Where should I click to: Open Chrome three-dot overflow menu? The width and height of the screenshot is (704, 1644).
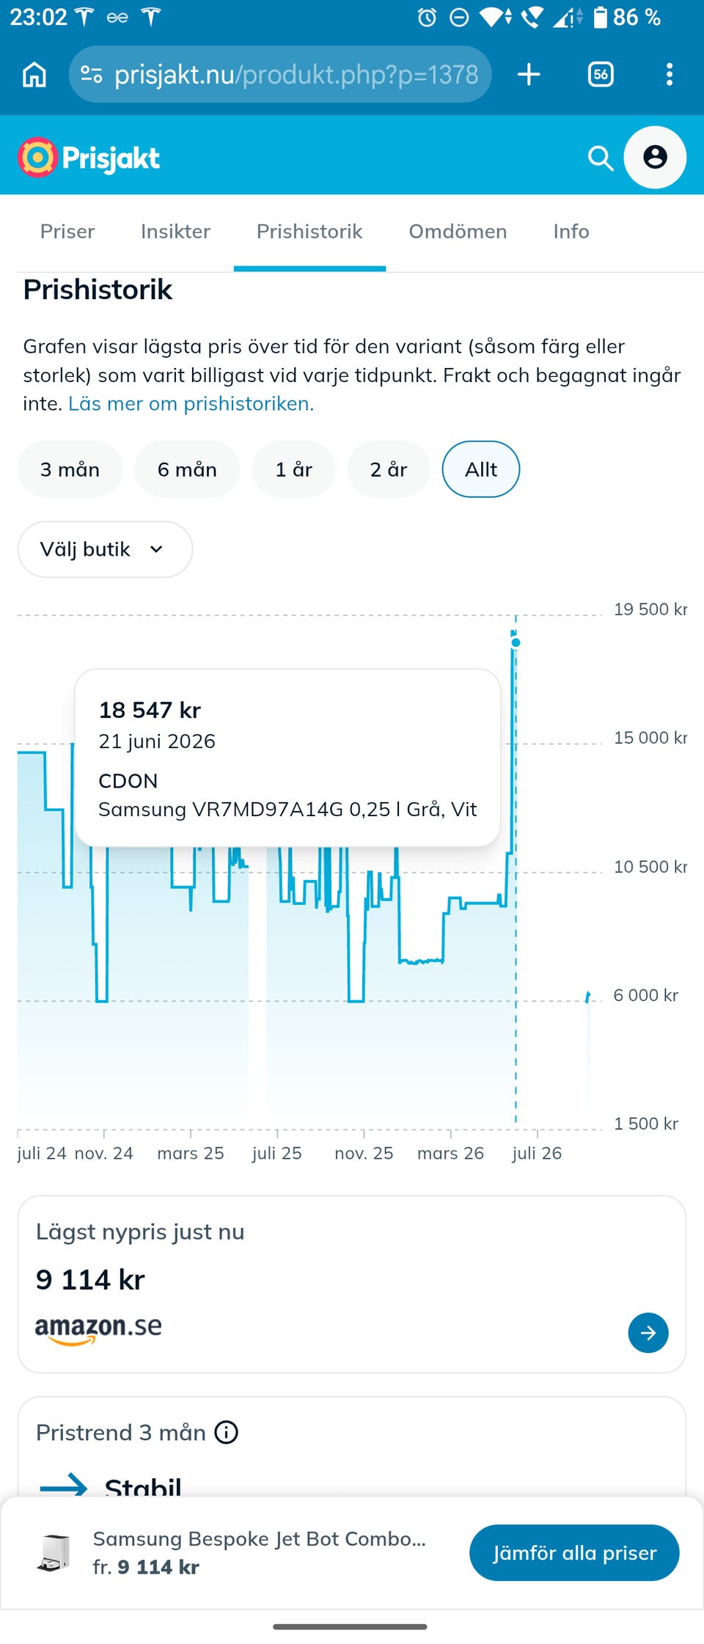point(669,74)
